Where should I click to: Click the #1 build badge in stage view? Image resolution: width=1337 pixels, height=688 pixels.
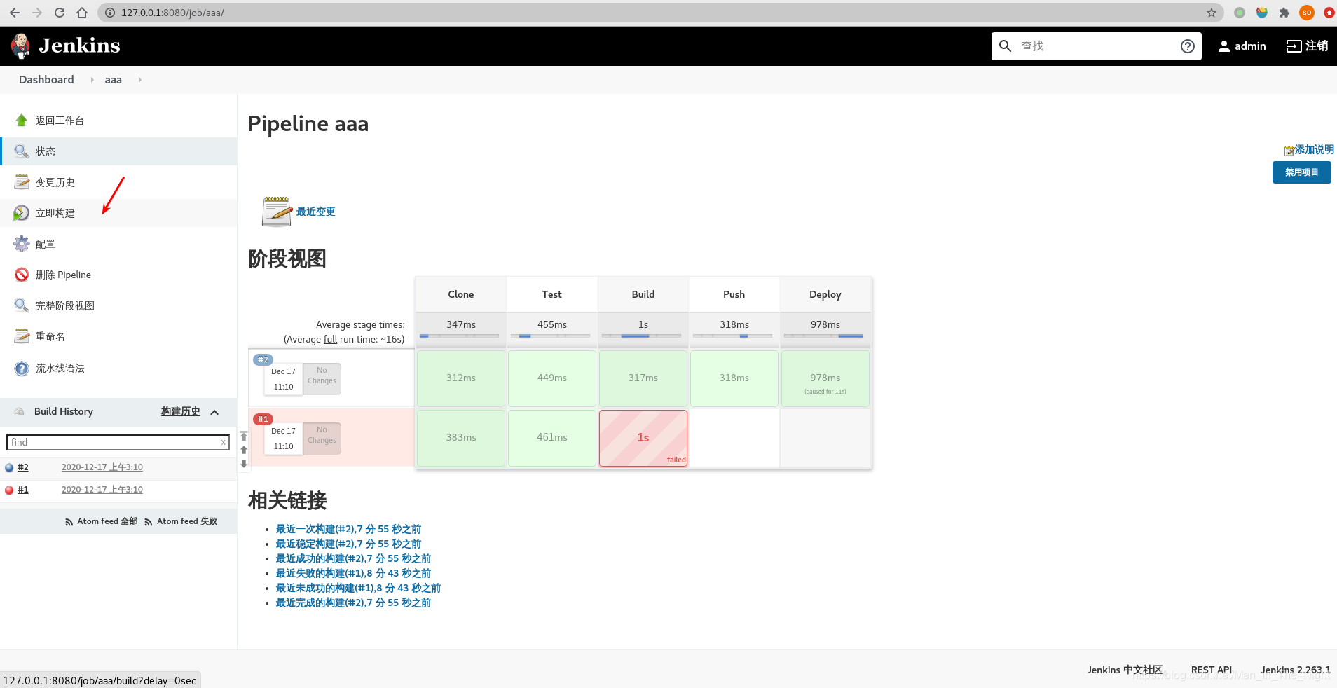point(263,419)
